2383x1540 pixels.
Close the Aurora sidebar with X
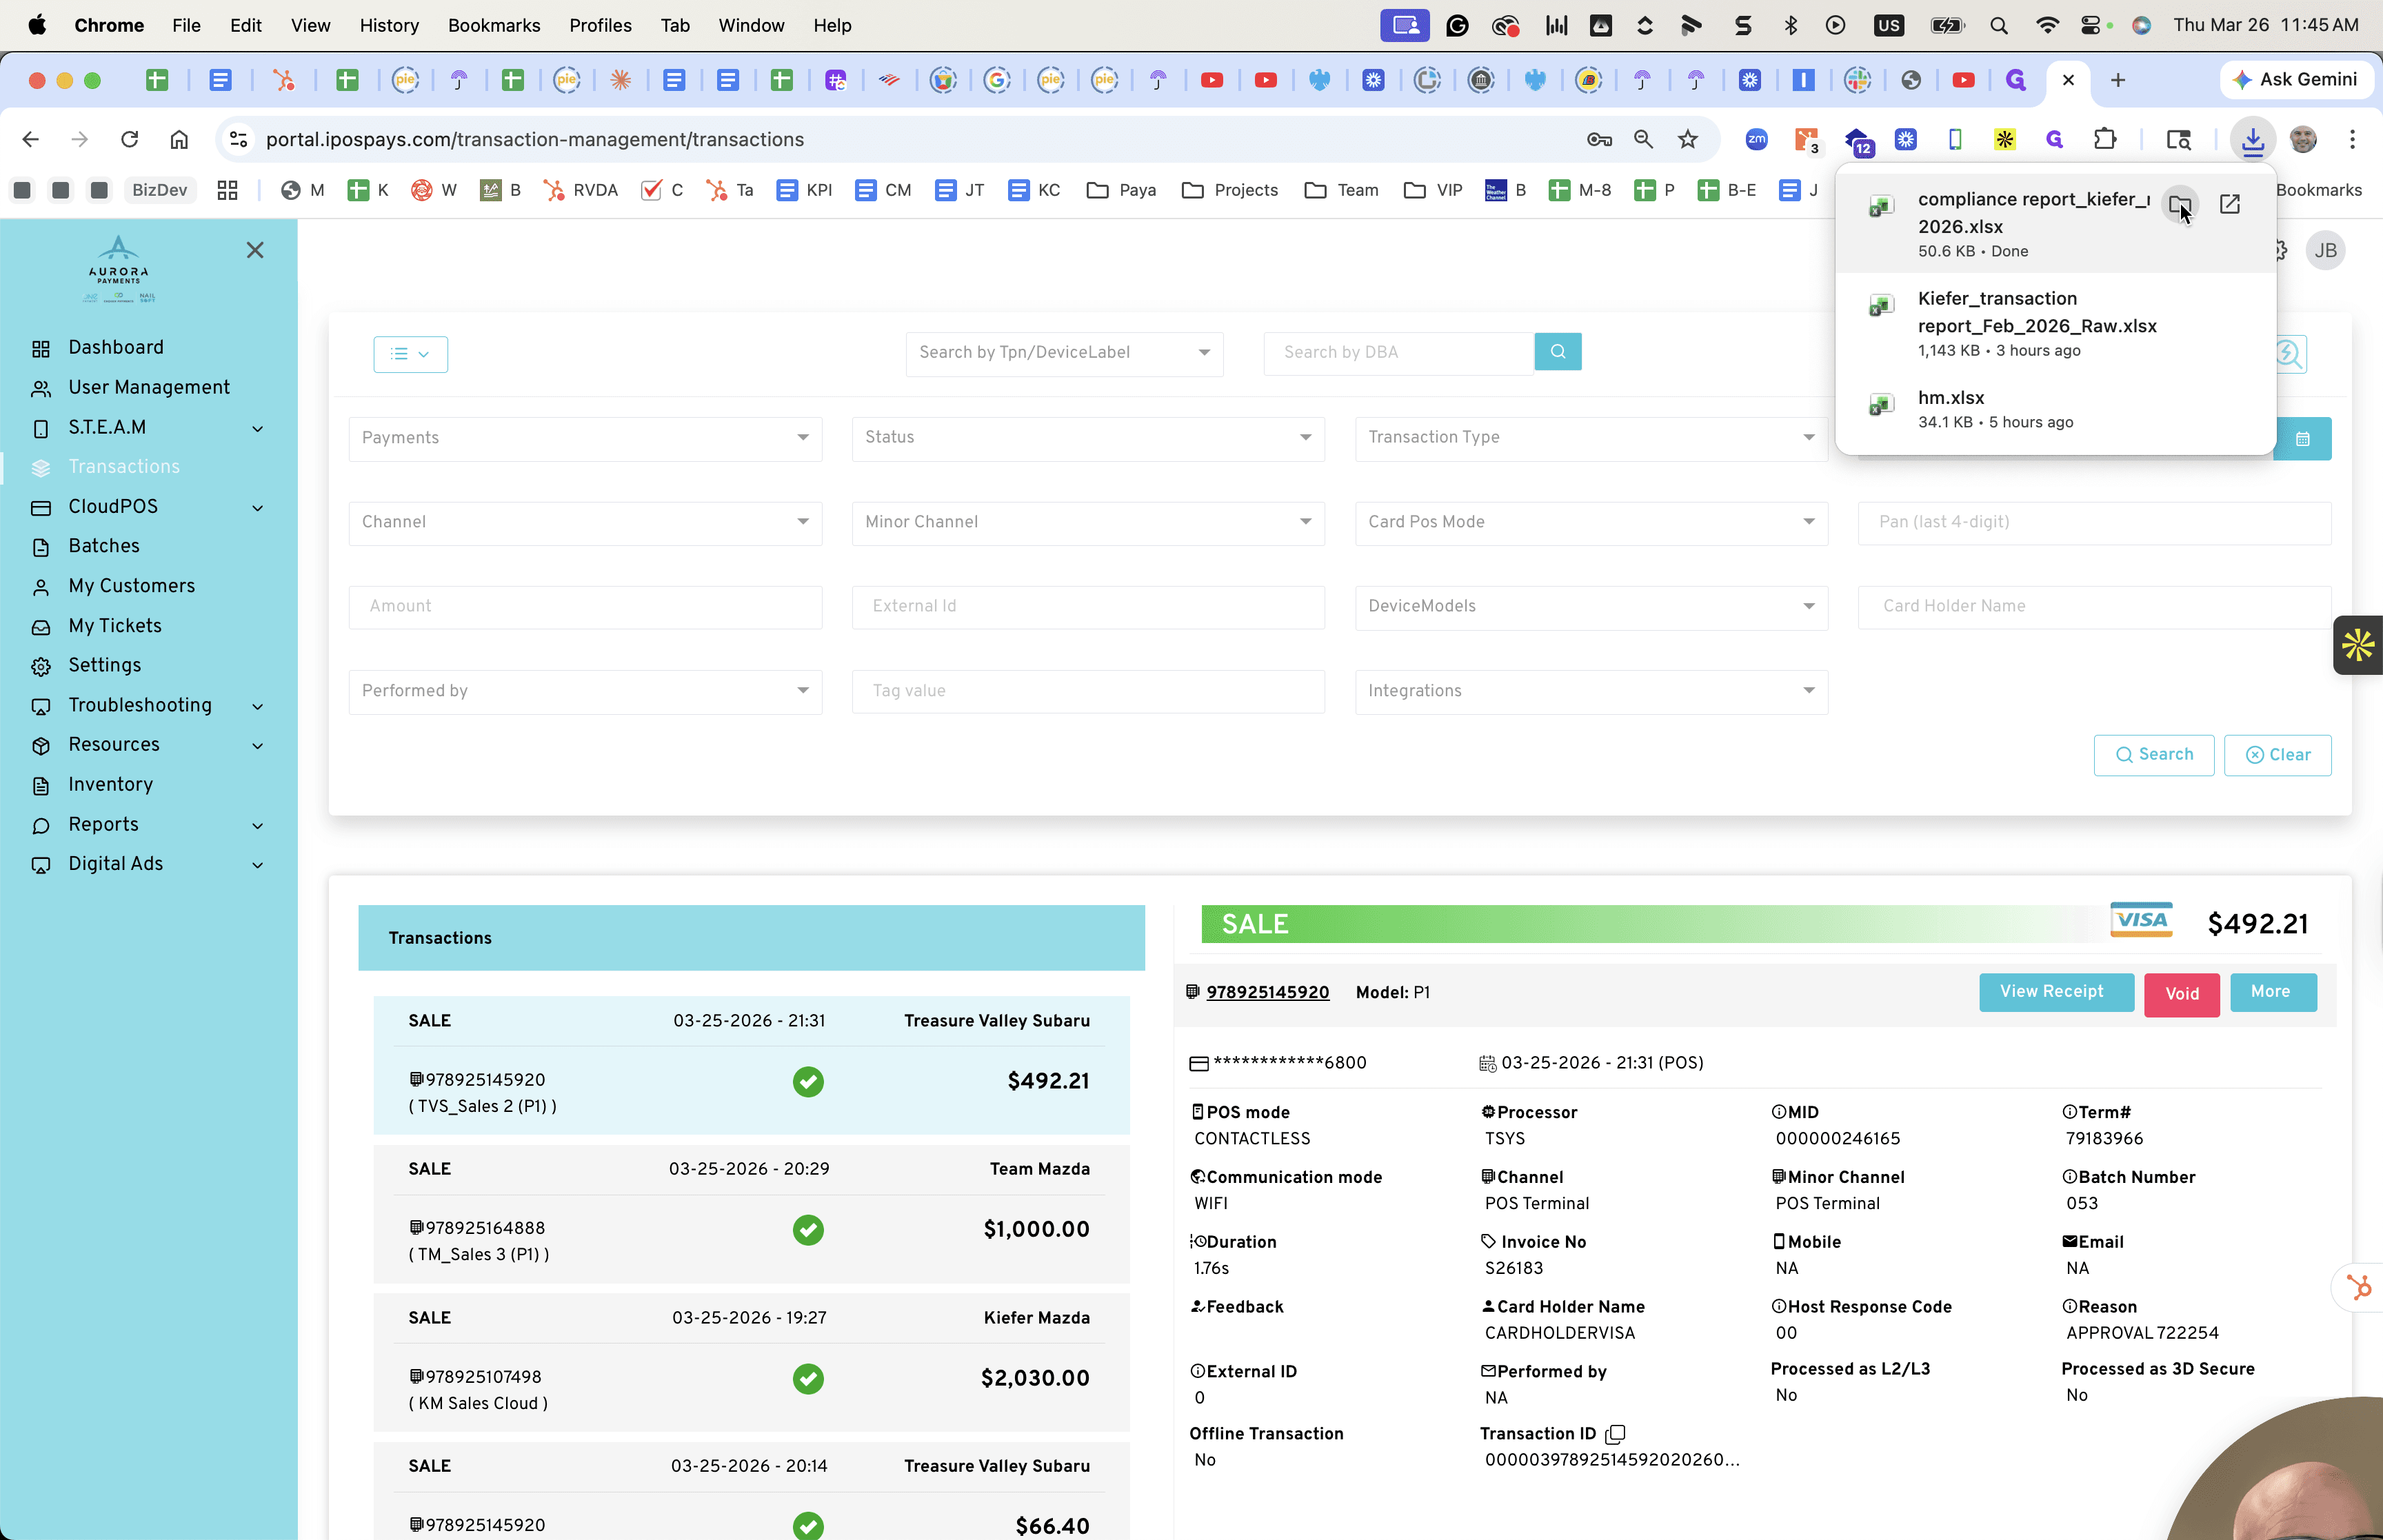(255, 250)
